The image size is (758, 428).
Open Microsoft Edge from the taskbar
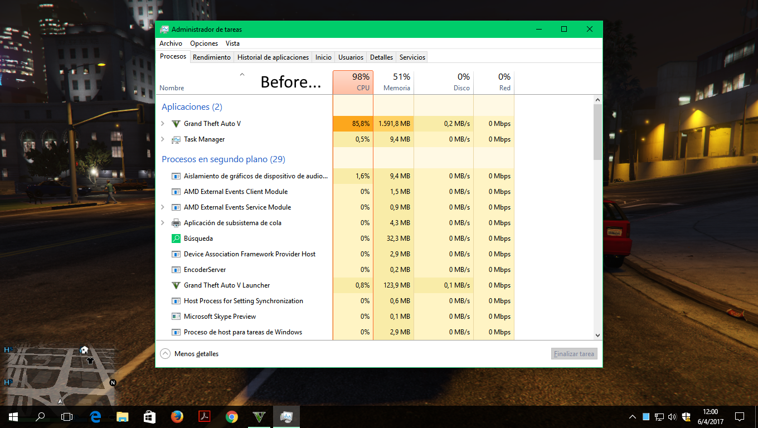[x=95, y=416]
